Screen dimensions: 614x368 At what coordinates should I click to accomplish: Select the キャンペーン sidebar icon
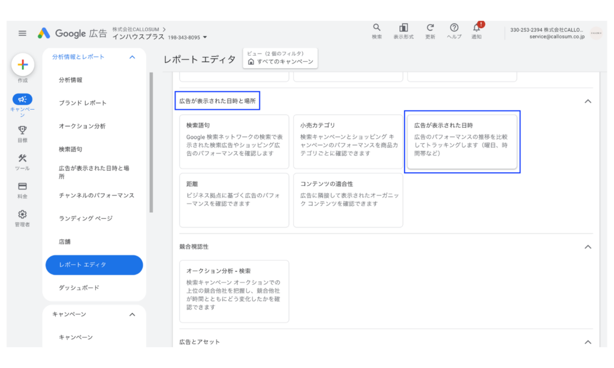coord(22,99)
